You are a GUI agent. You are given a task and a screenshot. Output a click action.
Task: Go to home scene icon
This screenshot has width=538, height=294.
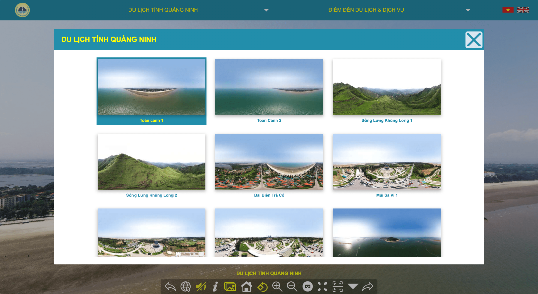click(246, 287)
